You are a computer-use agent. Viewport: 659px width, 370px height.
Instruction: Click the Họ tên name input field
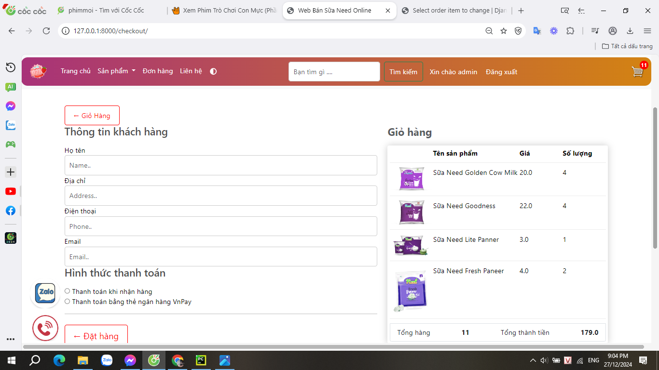(x=221, y=165)
